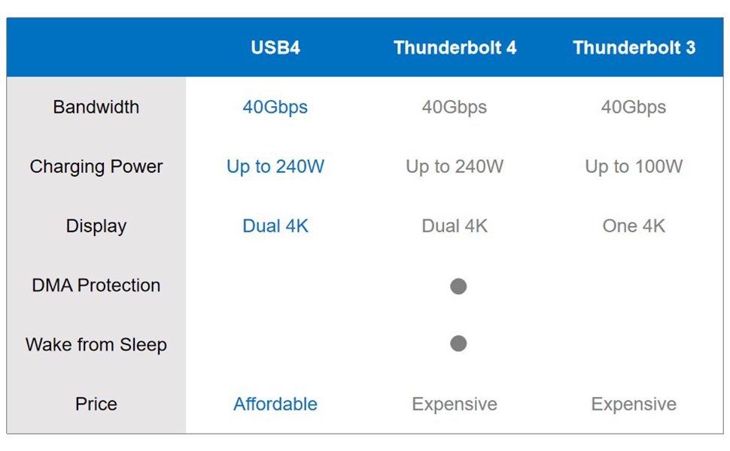Click the One 4K display value

pos(634,225)
